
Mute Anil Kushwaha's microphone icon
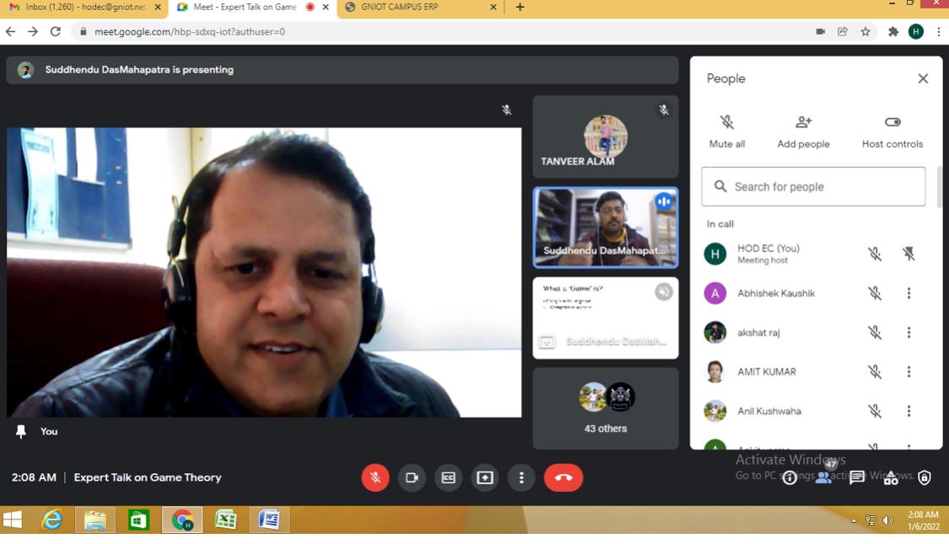(875, 412)
